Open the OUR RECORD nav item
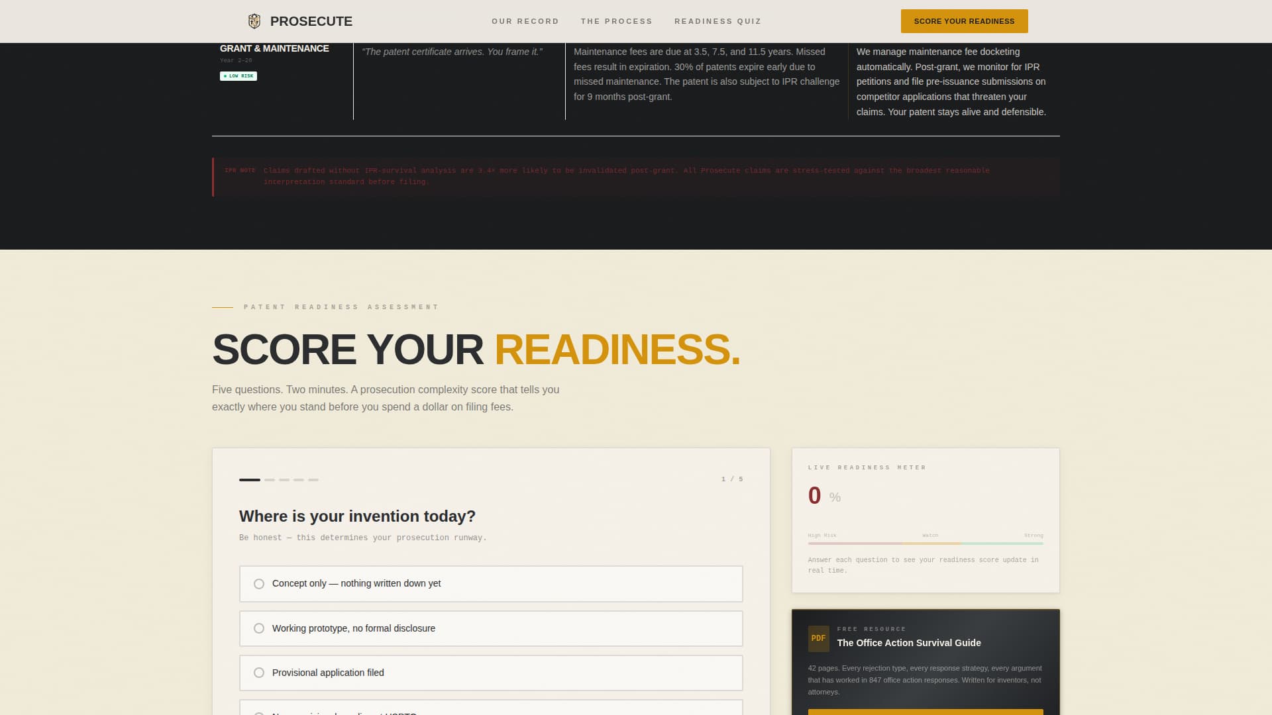This screenshot has height=715, width=1272. pos(525,21)
